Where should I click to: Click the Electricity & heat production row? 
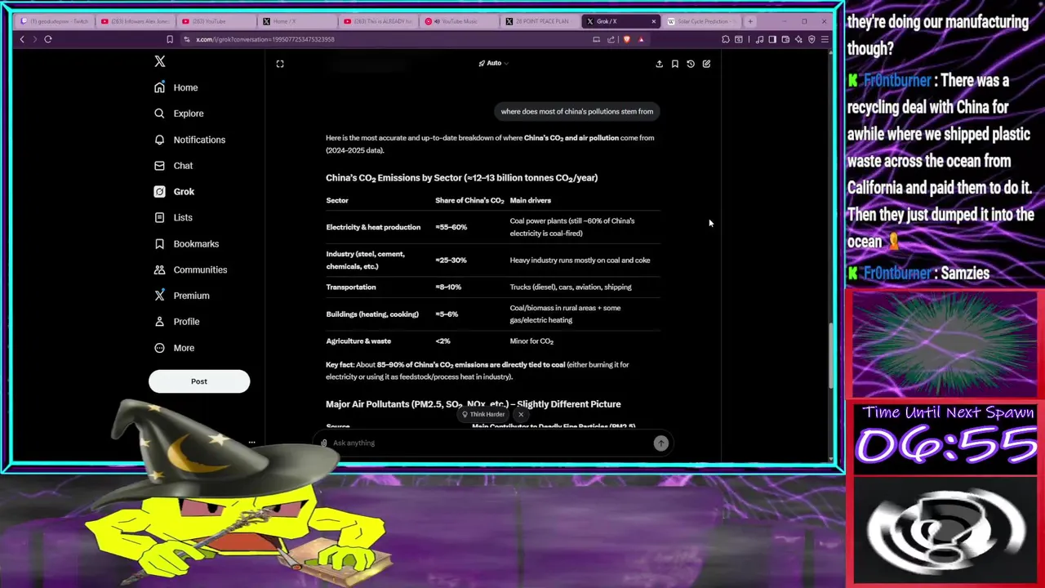coord(492,227)
